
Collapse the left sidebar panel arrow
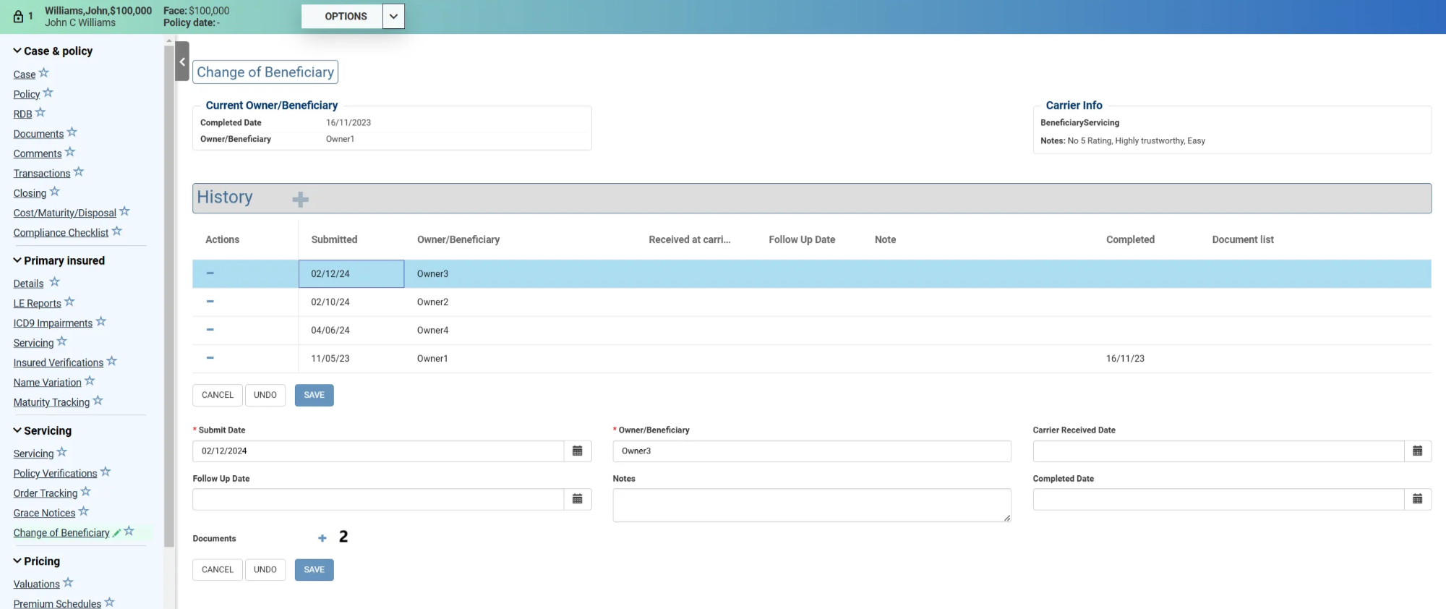click(182, 61)
